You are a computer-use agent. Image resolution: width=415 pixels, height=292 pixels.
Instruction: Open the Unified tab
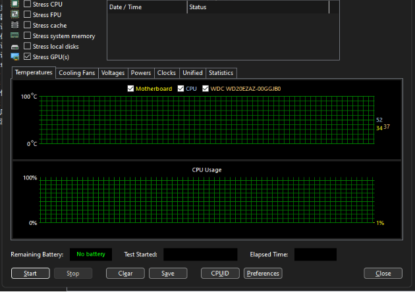coord(192,73)
